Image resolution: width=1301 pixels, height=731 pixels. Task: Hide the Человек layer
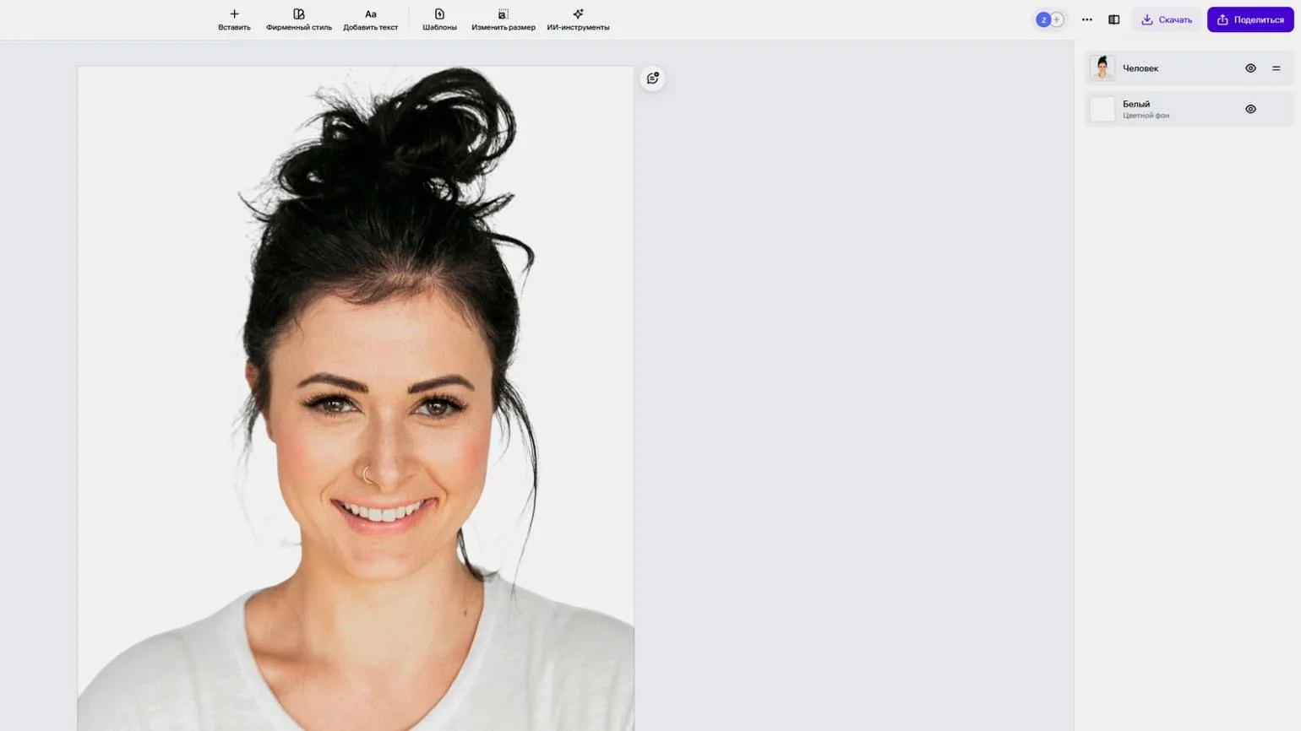(x=1250, y=68)
